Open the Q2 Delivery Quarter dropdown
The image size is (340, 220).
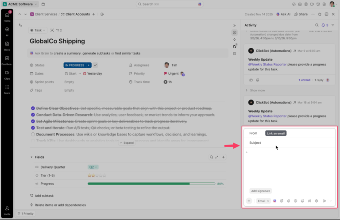(x=93, y=167)
